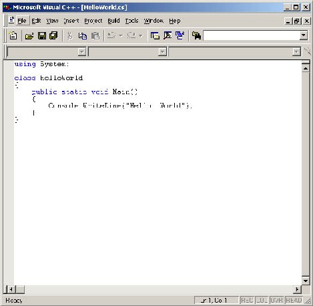Click the Find in Files binoculars icon
This screenshot has width=313, height=306.
coord(196,35)
